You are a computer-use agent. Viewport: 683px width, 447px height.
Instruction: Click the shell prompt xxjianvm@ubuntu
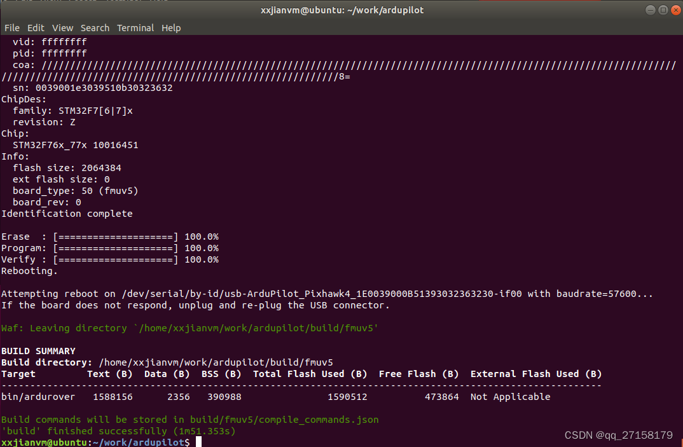[x=44, y=442]
